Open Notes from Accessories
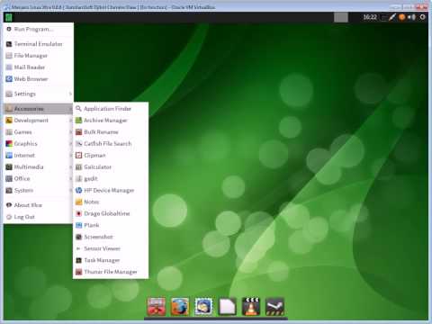The height and width of the screenshot is (324, 432). click(111, 202)
